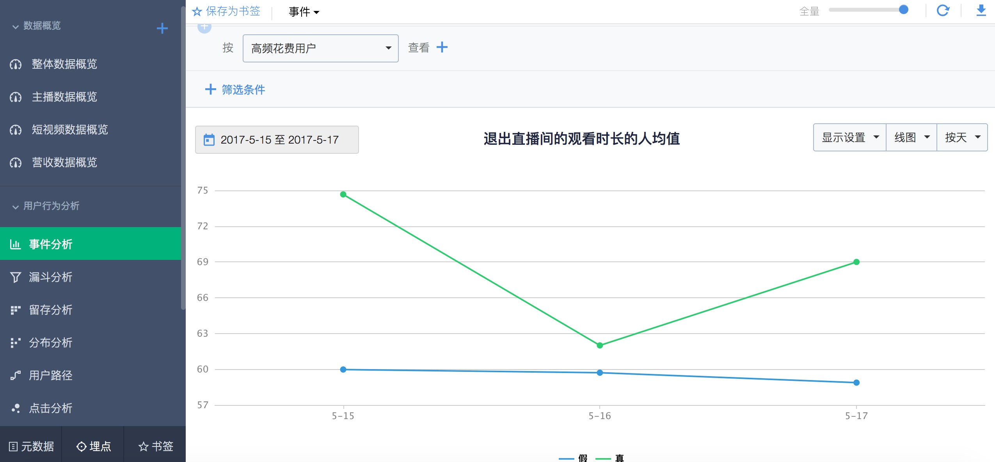The height and width of the screenshot is (462, 995).
Task: Expand the 线图 chart type dropdown
Action: click(911, 137)
